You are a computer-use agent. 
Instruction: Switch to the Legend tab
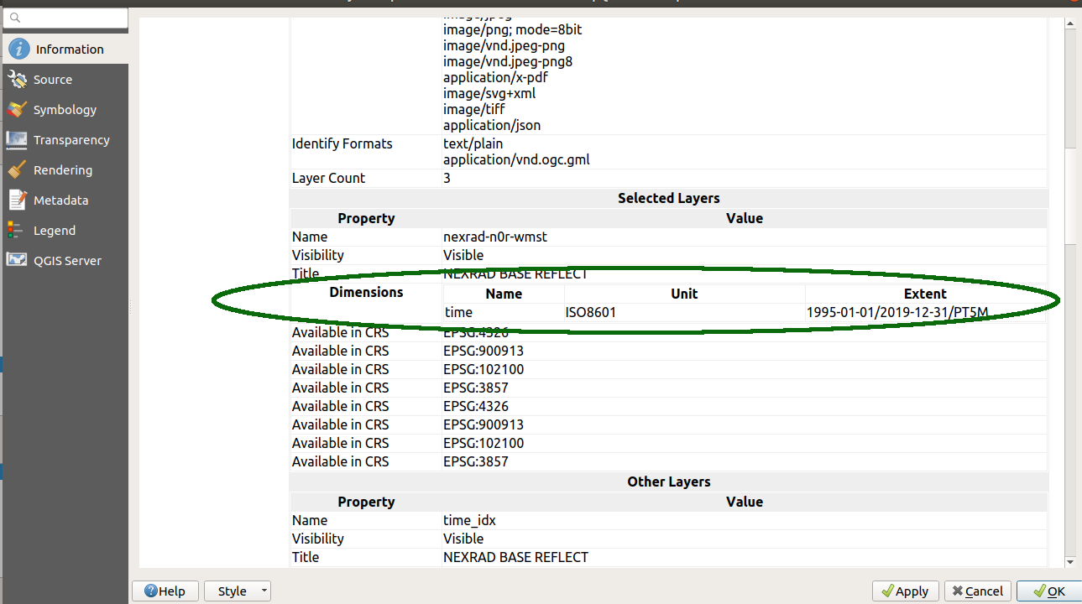pyautogui.click(x=55, y=231)
